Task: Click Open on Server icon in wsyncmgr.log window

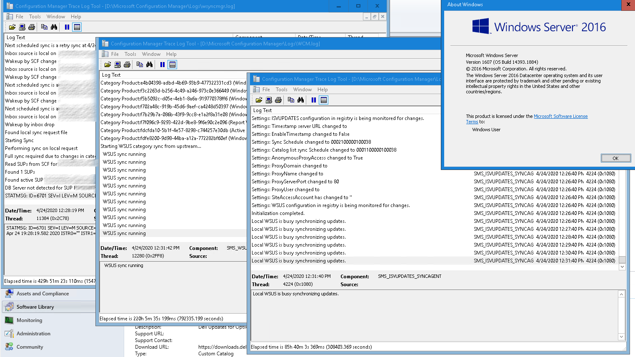Action: point(22,27)
